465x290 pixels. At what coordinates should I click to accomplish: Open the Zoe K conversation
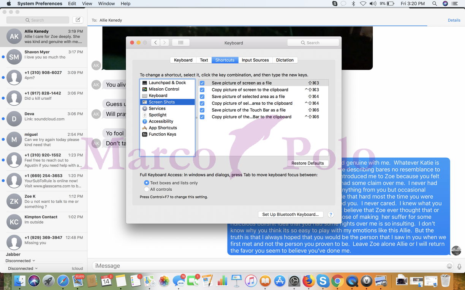click(44, 202)
